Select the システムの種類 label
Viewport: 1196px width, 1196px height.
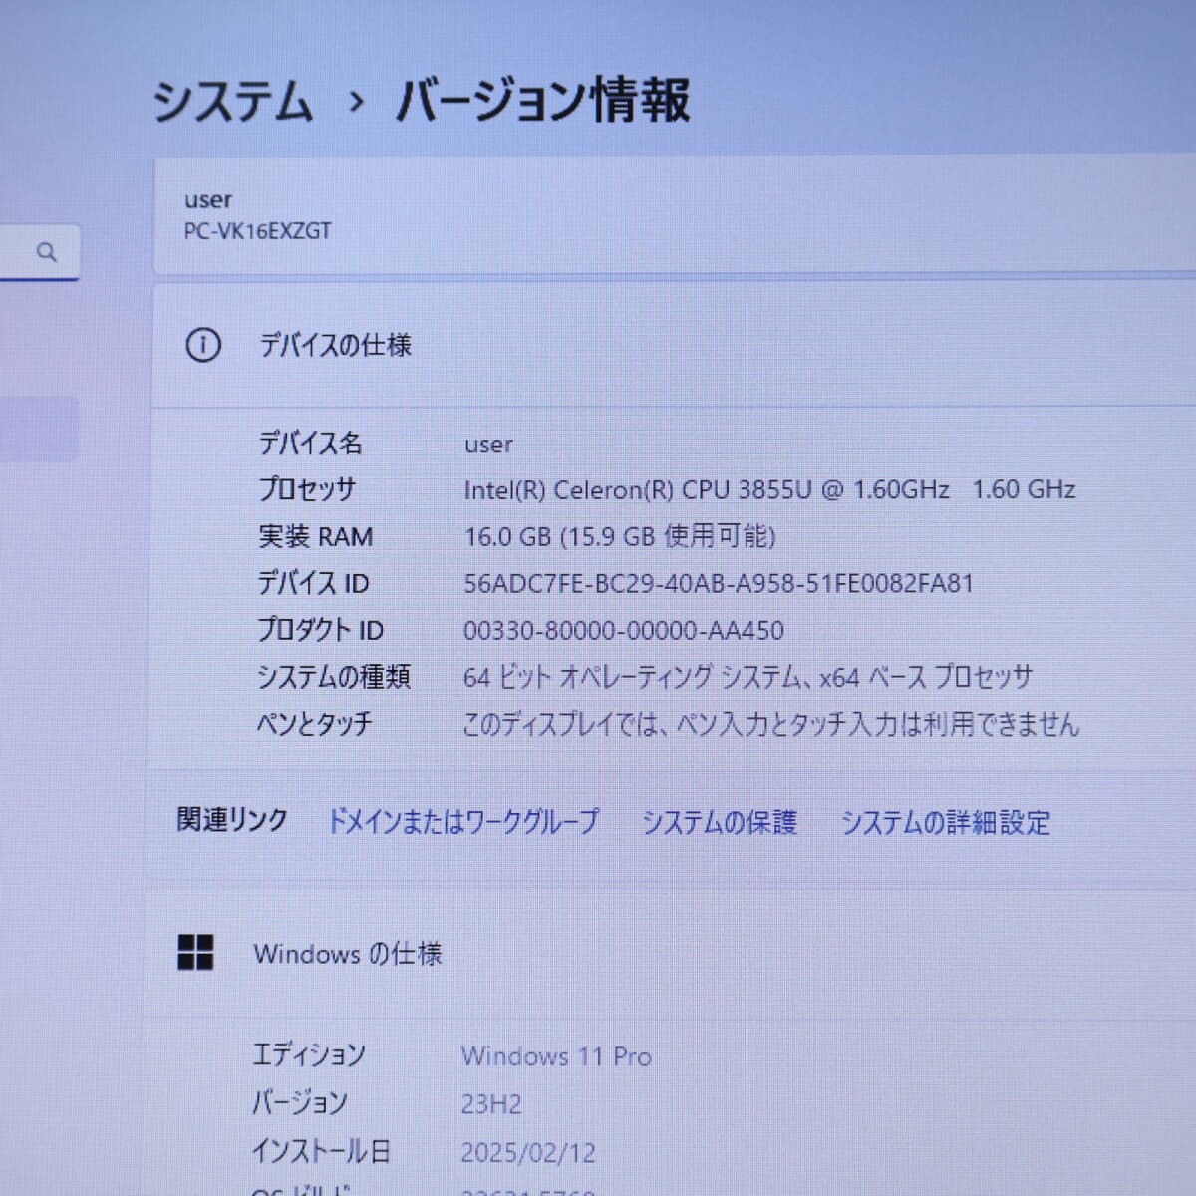pyautogui.click(x=334, y=677)
